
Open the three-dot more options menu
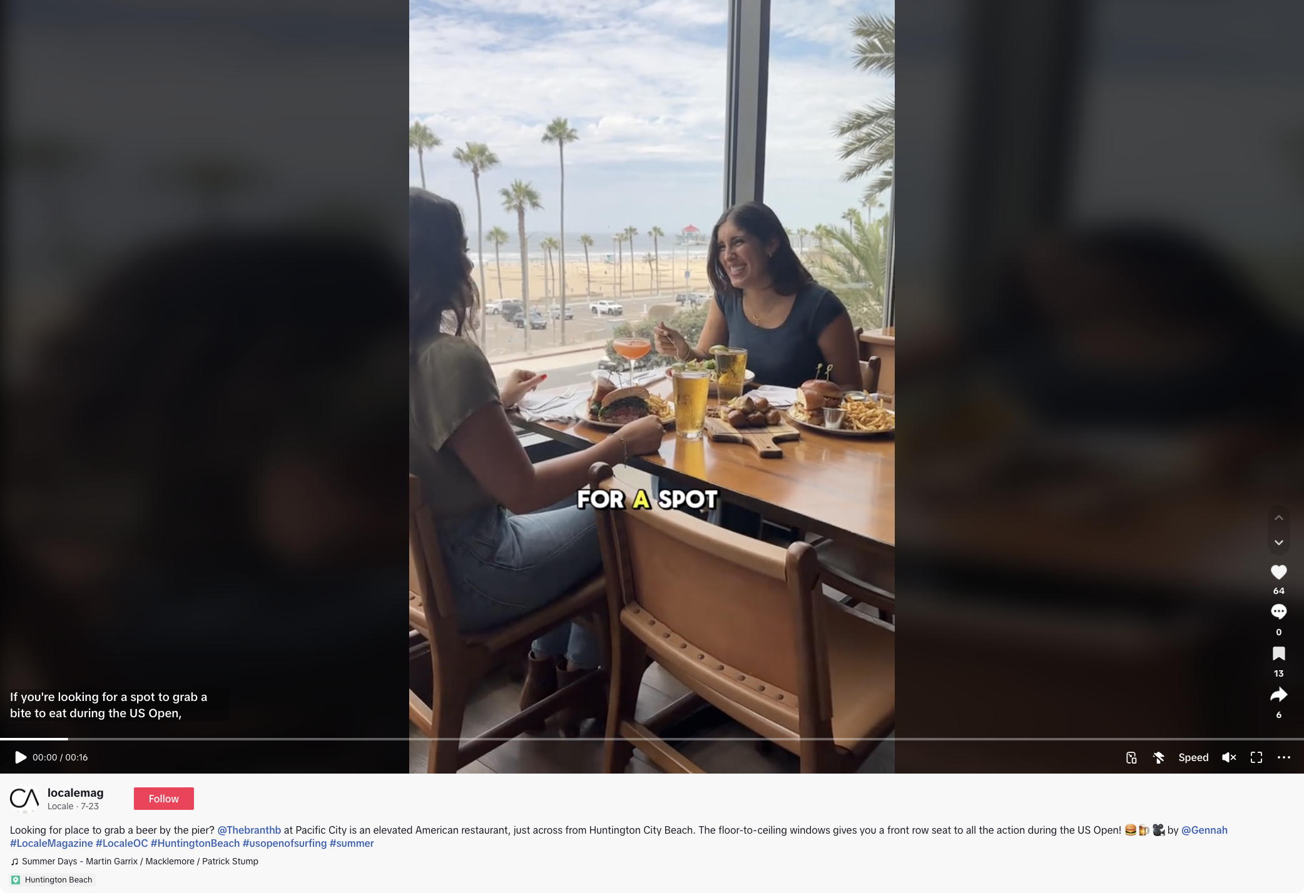[1284, 757]
